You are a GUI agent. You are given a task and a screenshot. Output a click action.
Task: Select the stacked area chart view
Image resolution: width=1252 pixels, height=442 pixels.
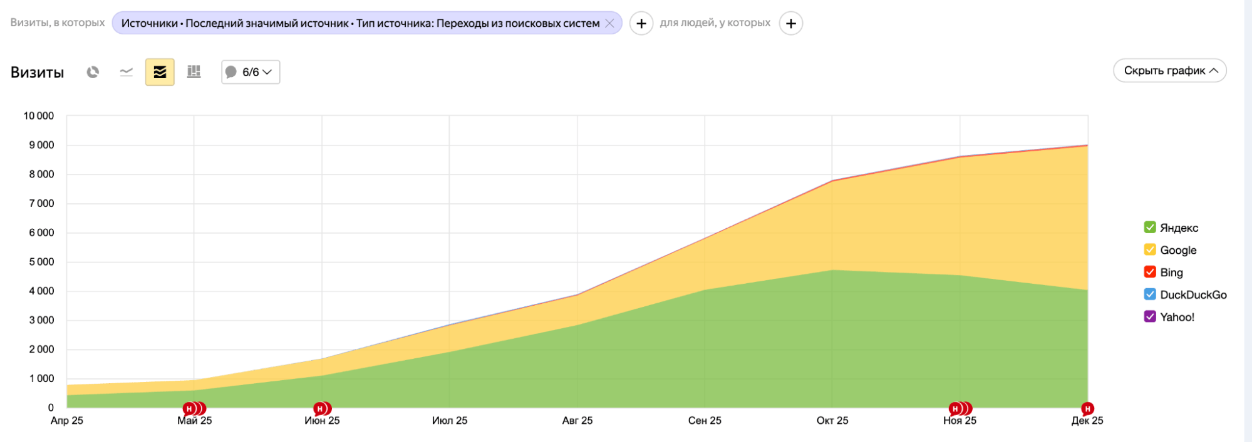pyautogui.click(x=160, y=72)
